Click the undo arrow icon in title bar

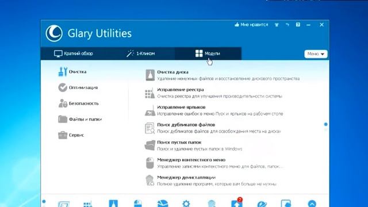click(287, 25)
